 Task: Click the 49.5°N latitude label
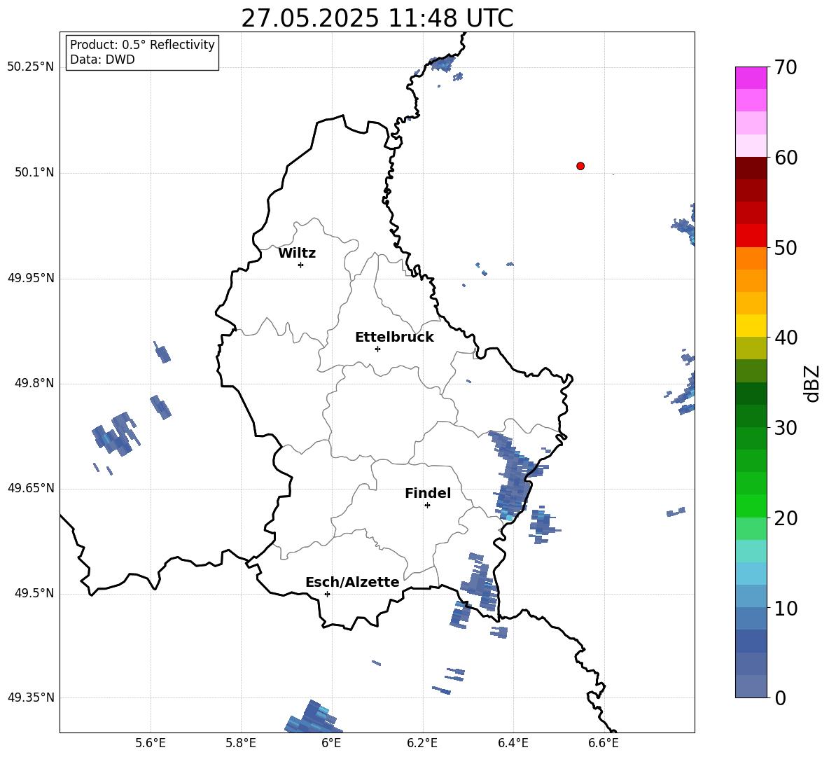34,593
